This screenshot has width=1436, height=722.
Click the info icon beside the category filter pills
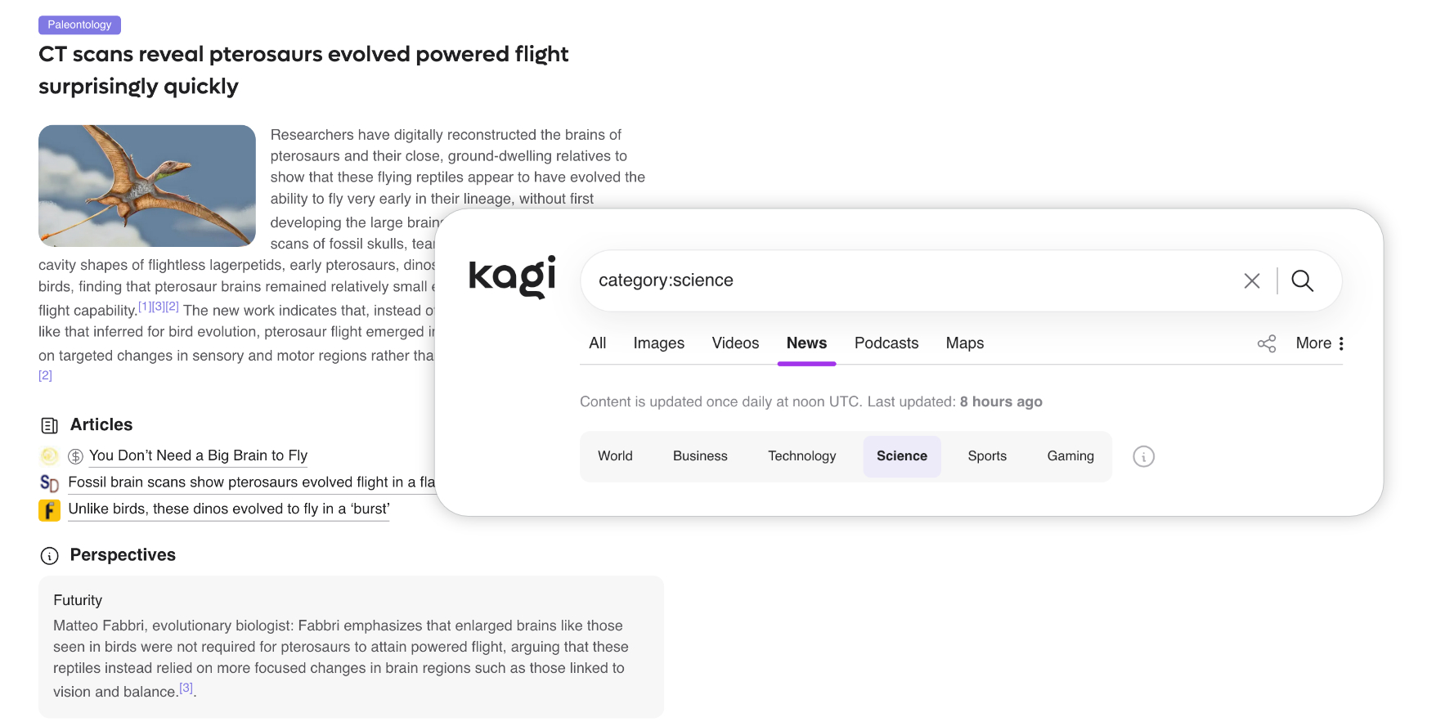(x=1143, y=456)
